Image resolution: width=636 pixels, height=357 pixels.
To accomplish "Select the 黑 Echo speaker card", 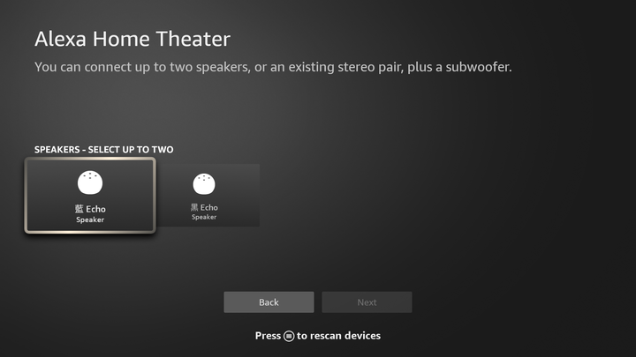I will (x=208, y=196).
